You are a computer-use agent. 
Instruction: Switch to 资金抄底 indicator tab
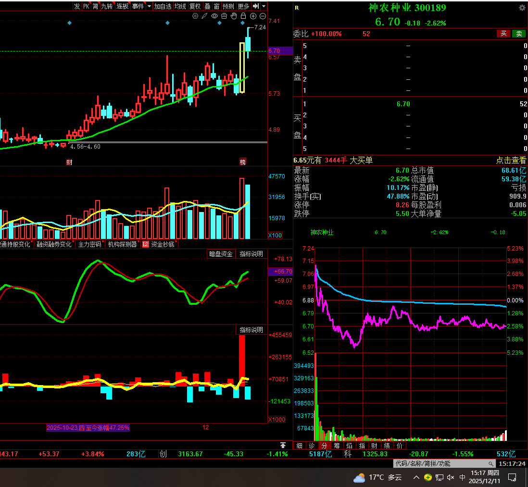(x=163, y=244)
